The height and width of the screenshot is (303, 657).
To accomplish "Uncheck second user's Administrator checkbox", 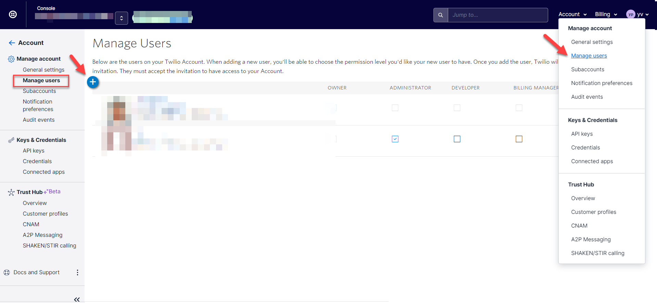I will (395, 139).
